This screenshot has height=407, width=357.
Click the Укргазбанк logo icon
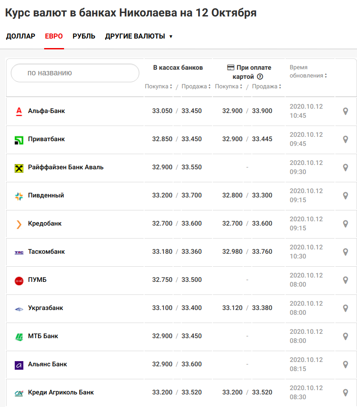(19, 309)
